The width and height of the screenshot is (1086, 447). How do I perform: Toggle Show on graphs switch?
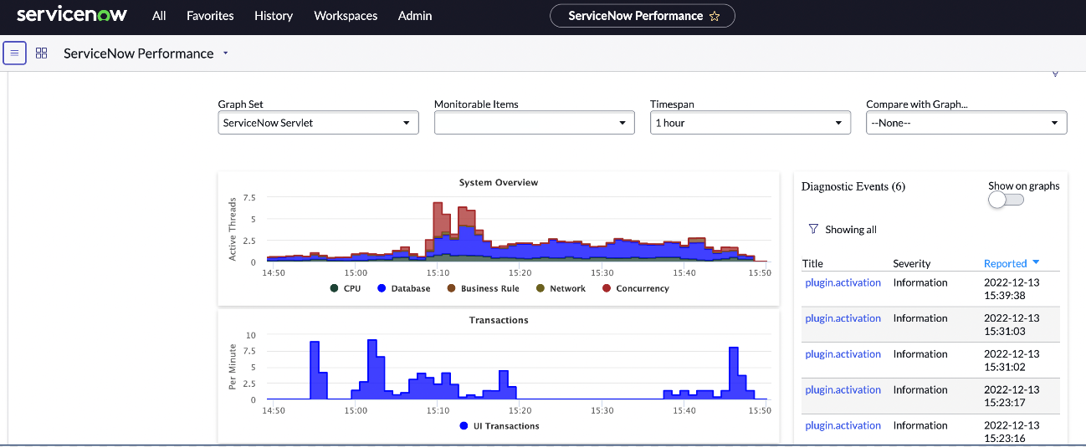(x=1006, y=200)
